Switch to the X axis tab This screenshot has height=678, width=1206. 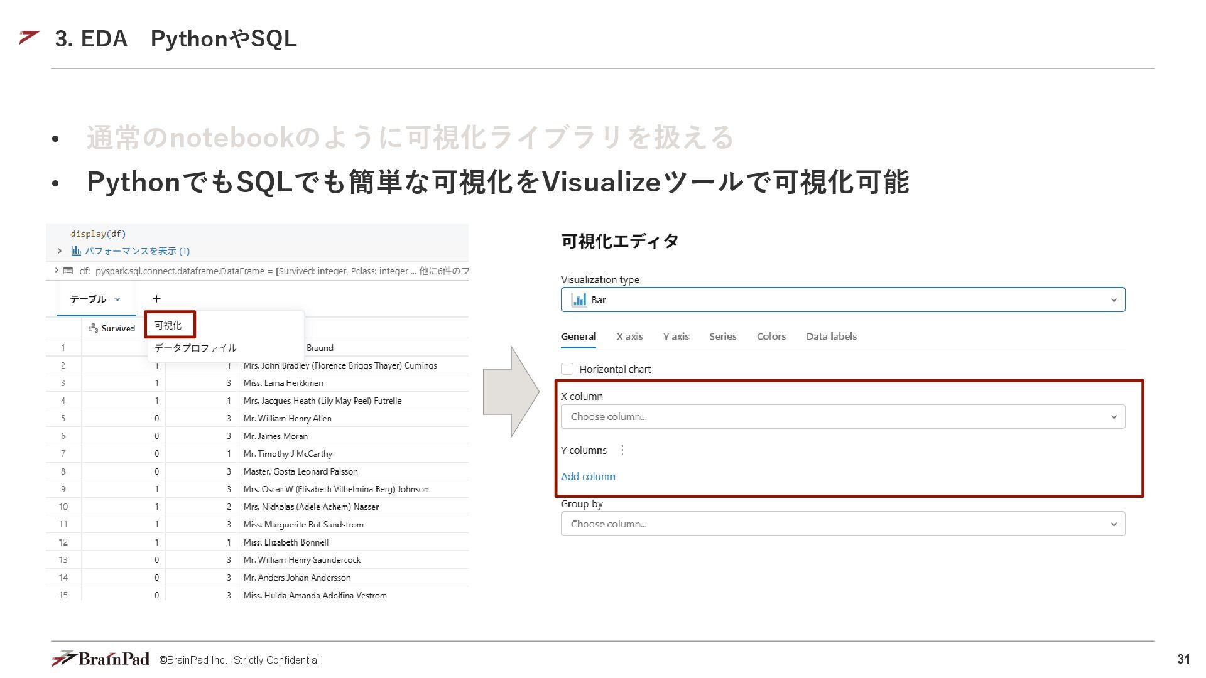click(x=629, y=336)
